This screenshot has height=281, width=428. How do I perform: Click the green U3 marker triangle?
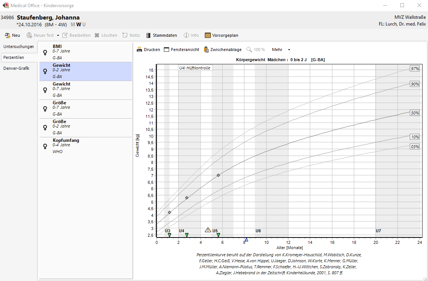click(x=169, y=235)
